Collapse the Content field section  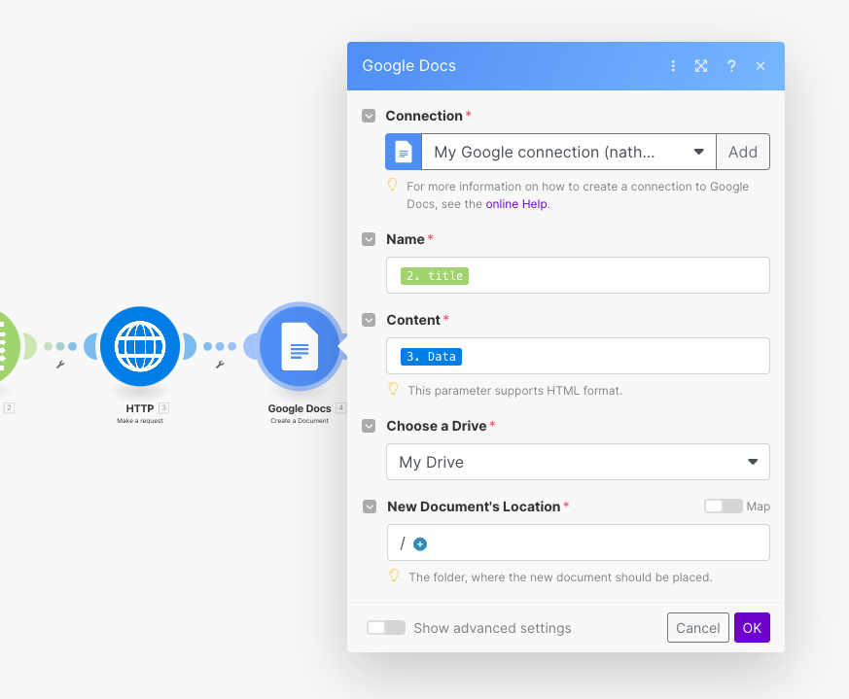click(x=369, y=320)
